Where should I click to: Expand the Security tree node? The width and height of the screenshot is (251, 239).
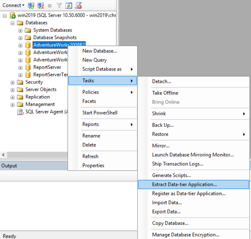pos(12,82)
